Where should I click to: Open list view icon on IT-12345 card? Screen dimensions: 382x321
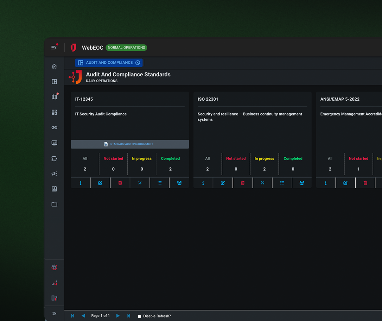click(x=159, y=183)
